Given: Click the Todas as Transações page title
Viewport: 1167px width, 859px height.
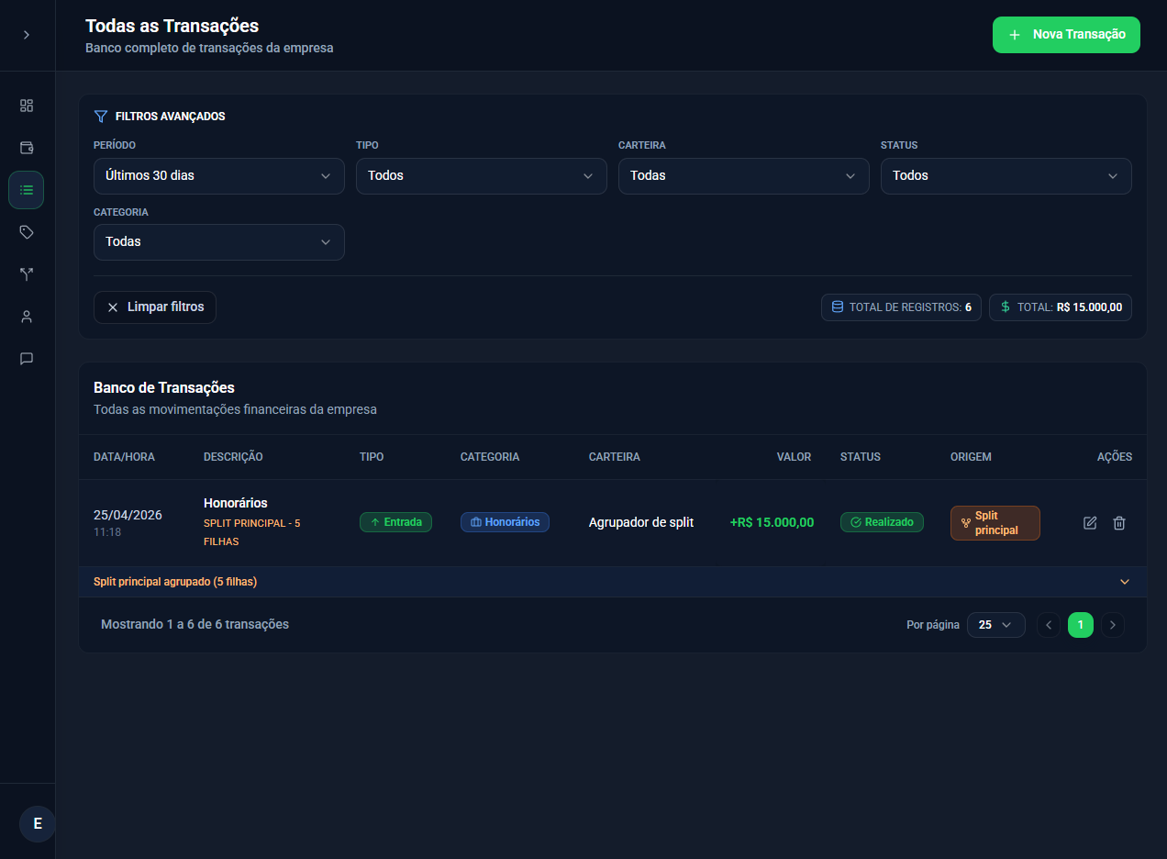Looking at the screenshot, I should pyautogui.click(x=172, y=26).
